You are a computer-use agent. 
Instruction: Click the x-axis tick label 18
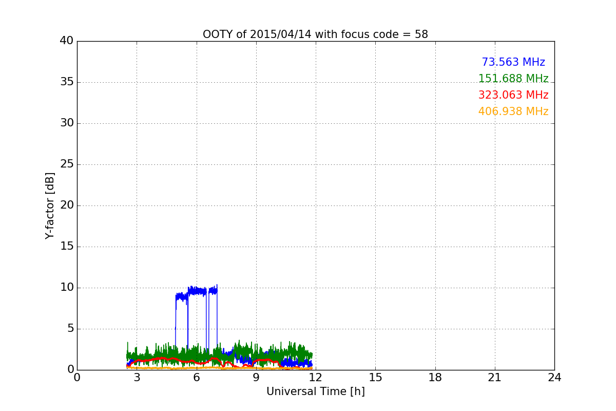[x=435, y=377]
